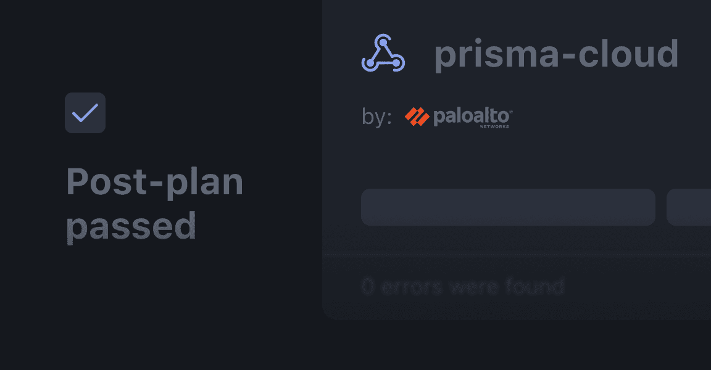
Task: Open the prisma-cloud title
Action: 555,54
